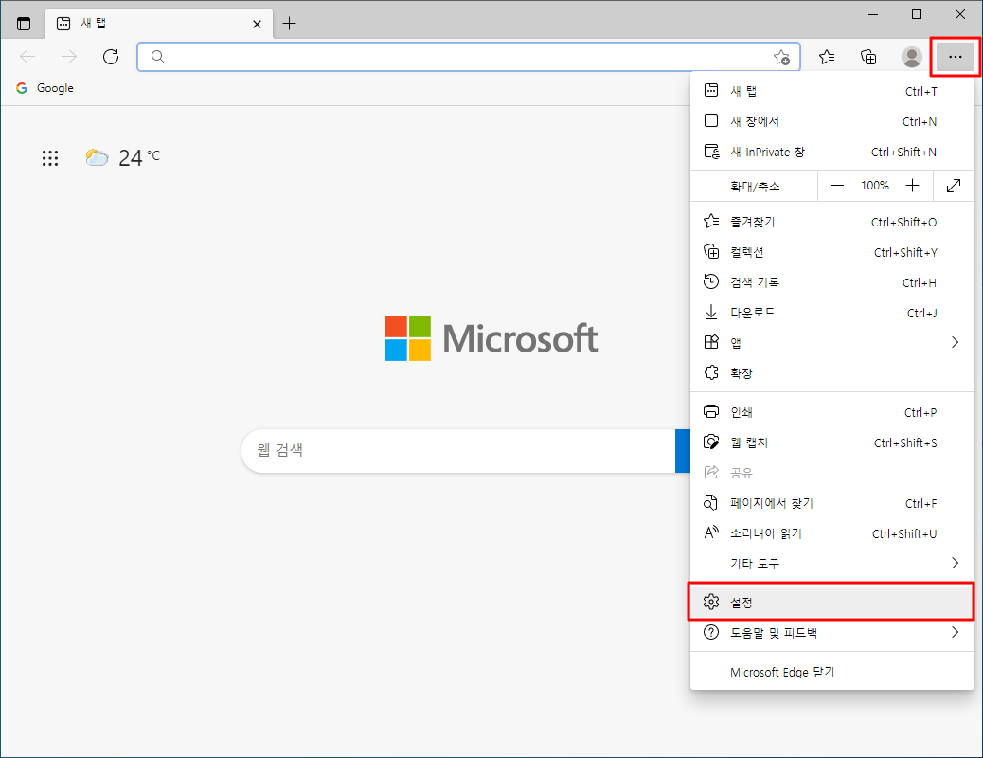Screen dimensions: 983x758
Task: Reload the page with refresh icon
Action: tap(111, 57)
